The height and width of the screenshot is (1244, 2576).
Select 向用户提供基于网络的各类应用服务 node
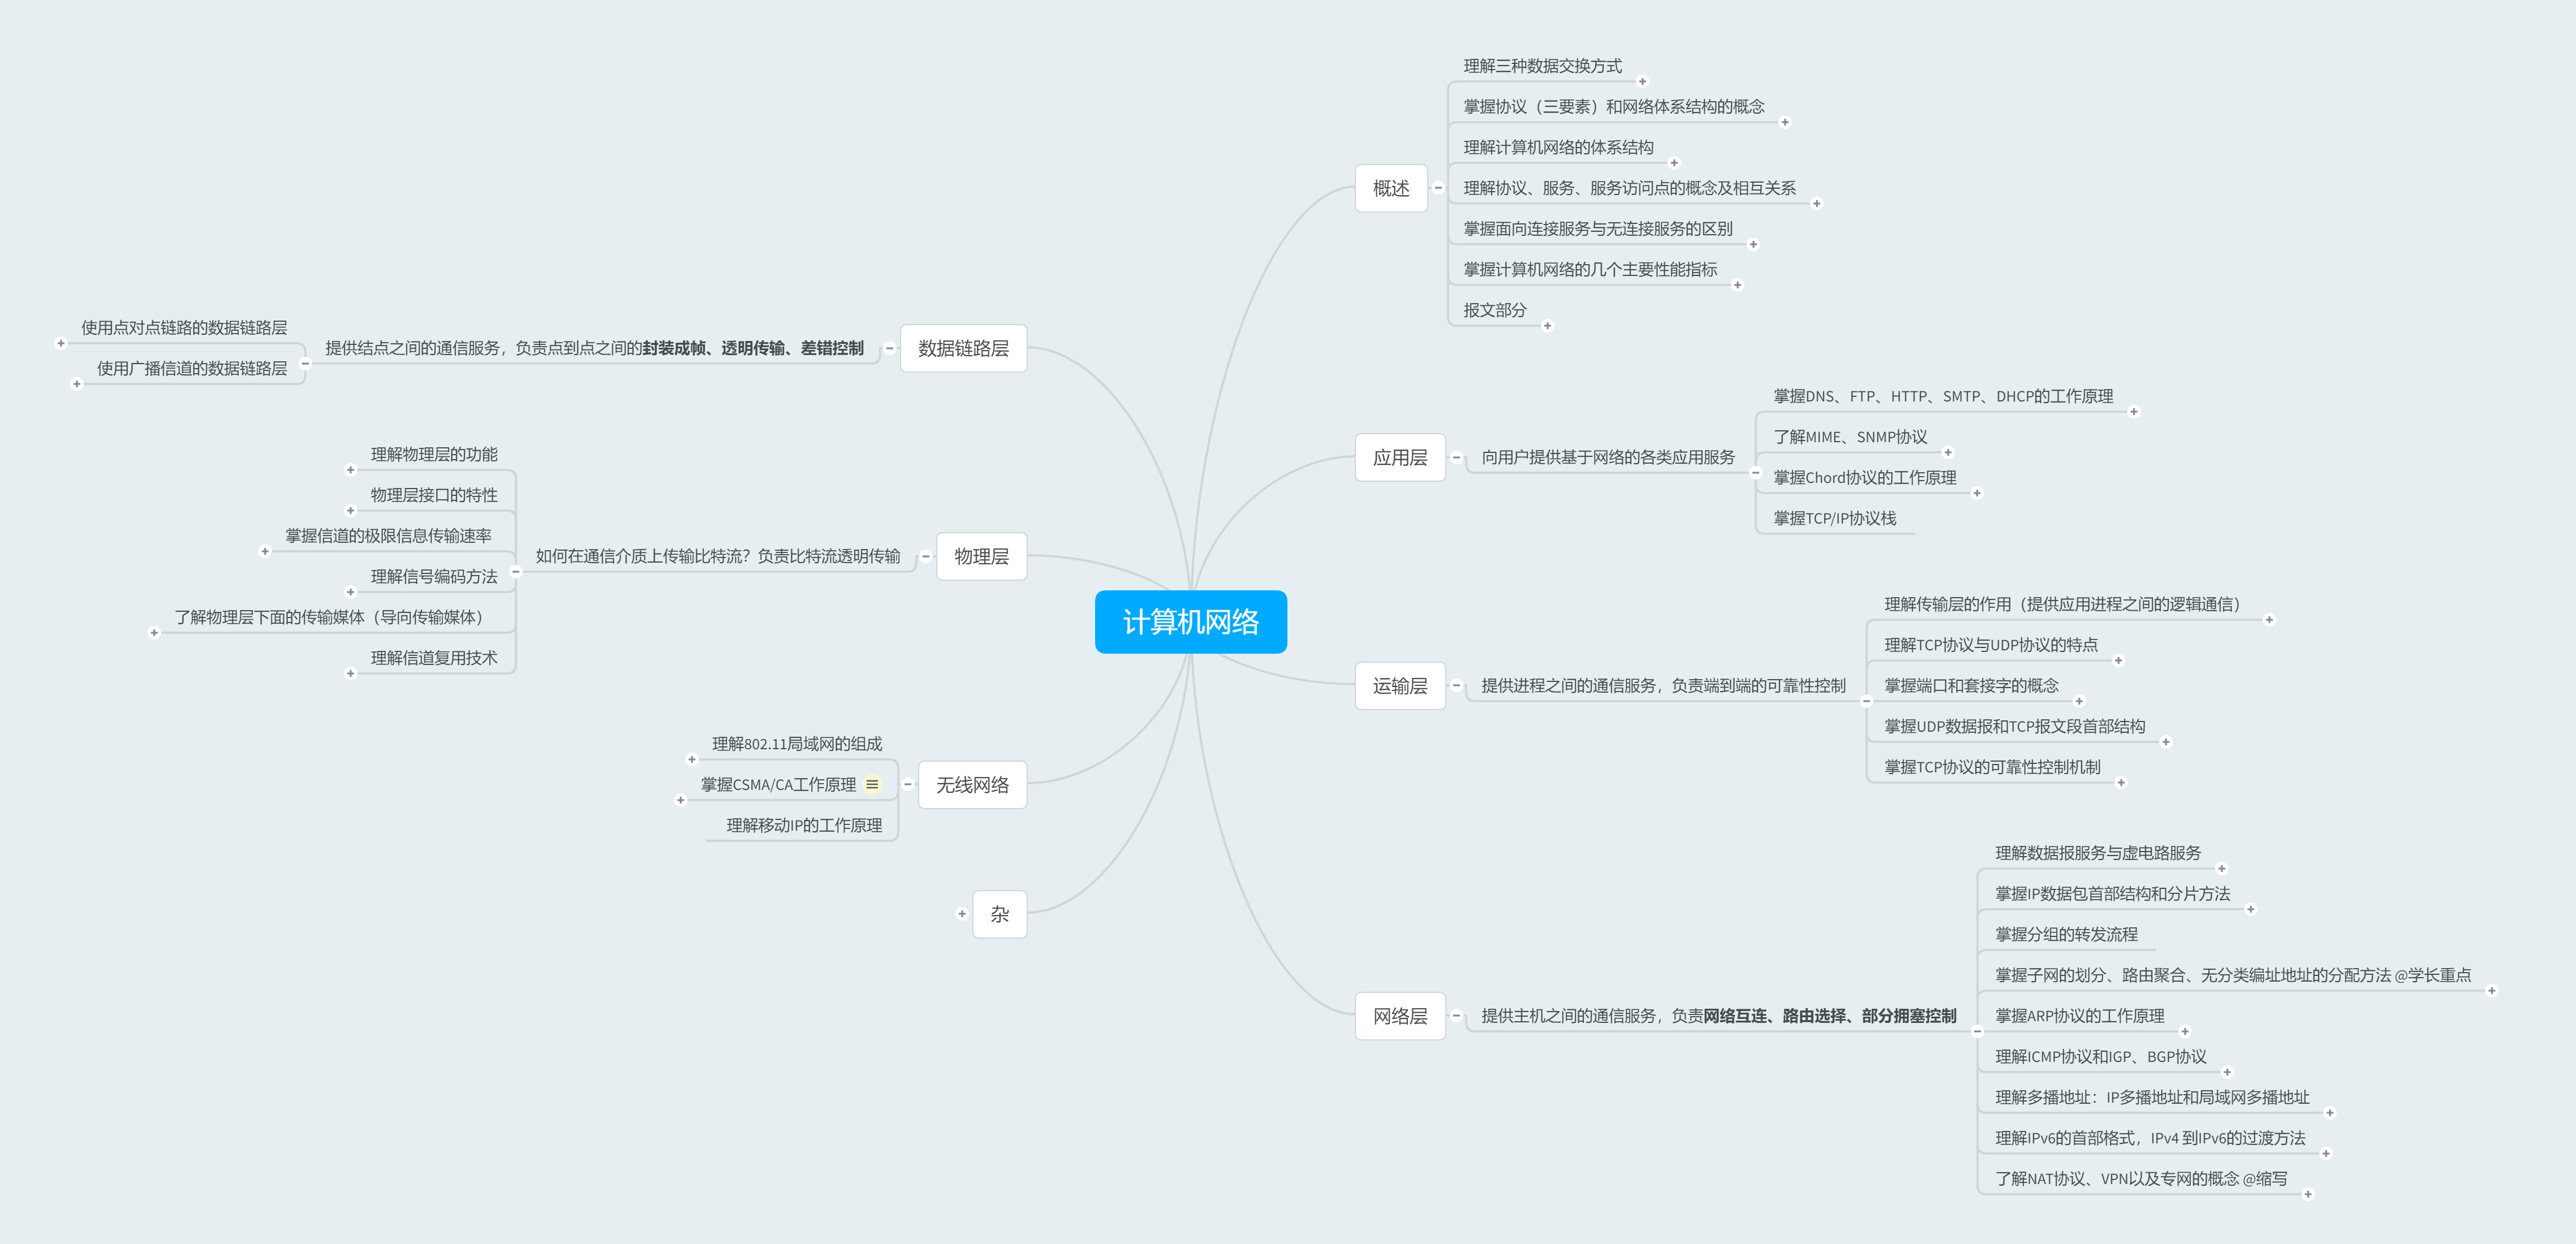coord(1607,457)
